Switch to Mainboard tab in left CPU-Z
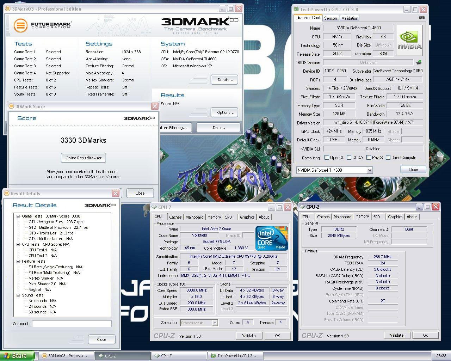Viewport: 451px width, 361px height. tap(194, 217)
